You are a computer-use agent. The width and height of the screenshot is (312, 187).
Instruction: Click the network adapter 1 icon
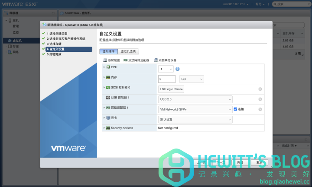(x=108, y=108)
